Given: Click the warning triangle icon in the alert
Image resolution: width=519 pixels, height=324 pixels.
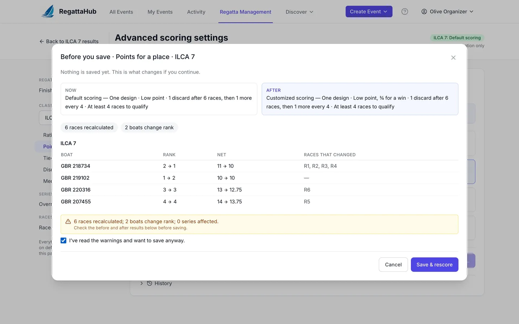Looking at the screenshot, I should [x=68, y=221].
